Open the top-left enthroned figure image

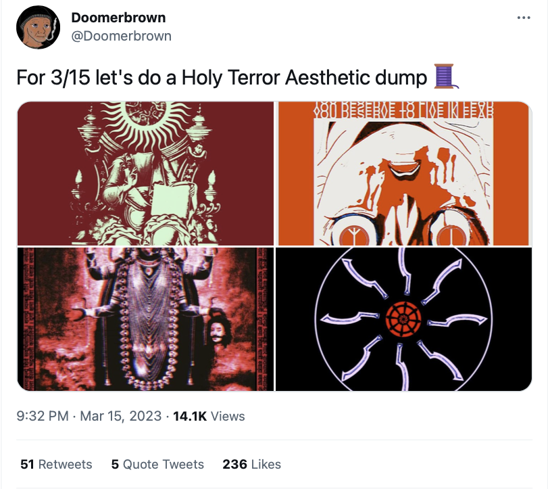pos(145,174)
